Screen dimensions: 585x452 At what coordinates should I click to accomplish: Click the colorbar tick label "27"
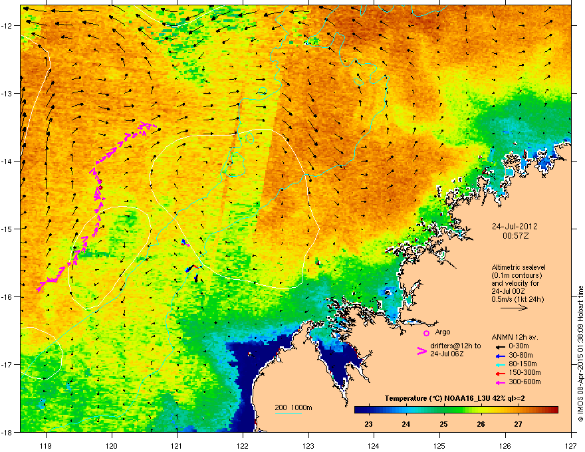click(518, 424)
